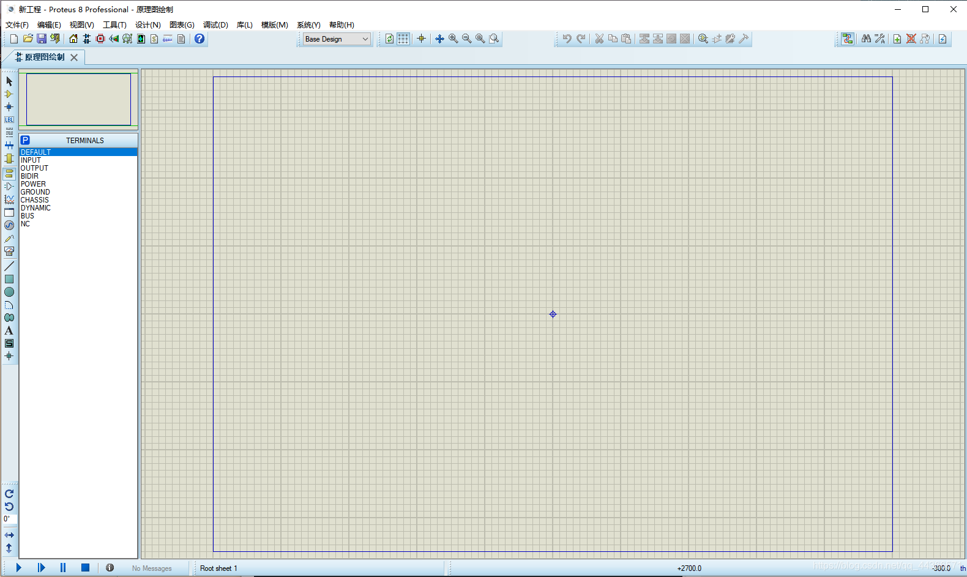
Task: Click the overview window thumbnail
Action: 78,100
